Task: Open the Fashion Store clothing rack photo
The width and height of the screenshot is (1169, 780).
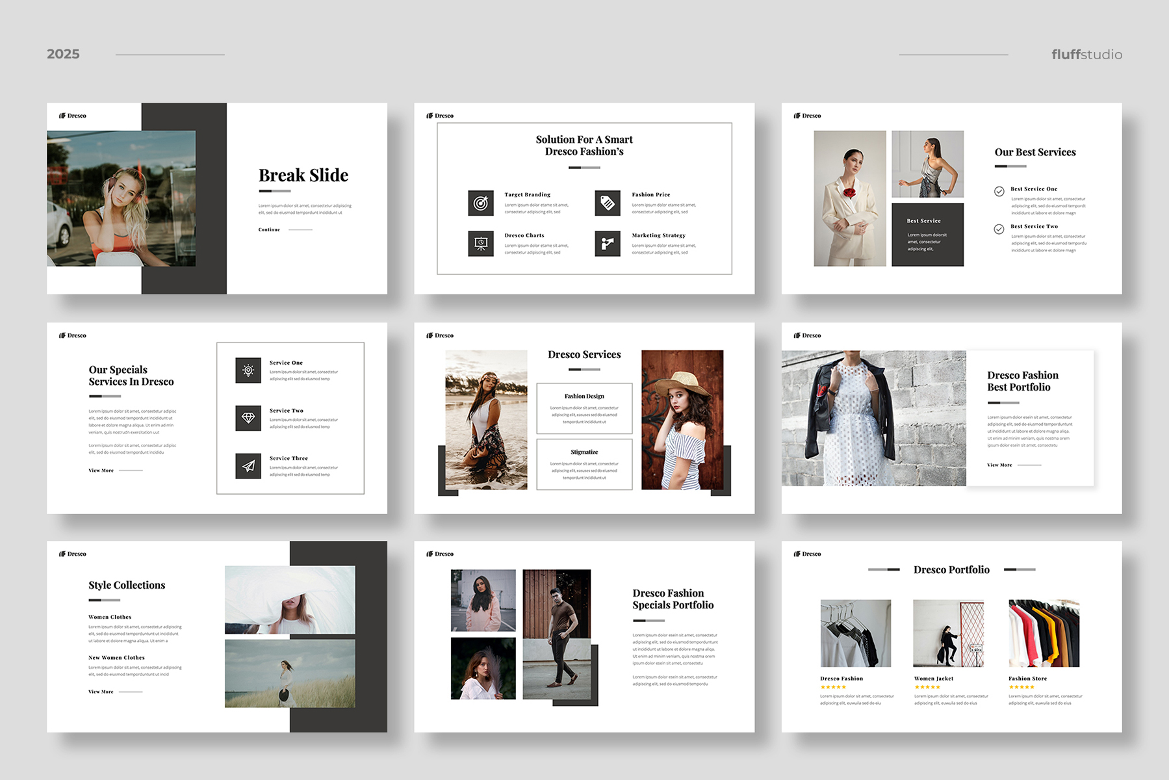Action: (1044, 633)
